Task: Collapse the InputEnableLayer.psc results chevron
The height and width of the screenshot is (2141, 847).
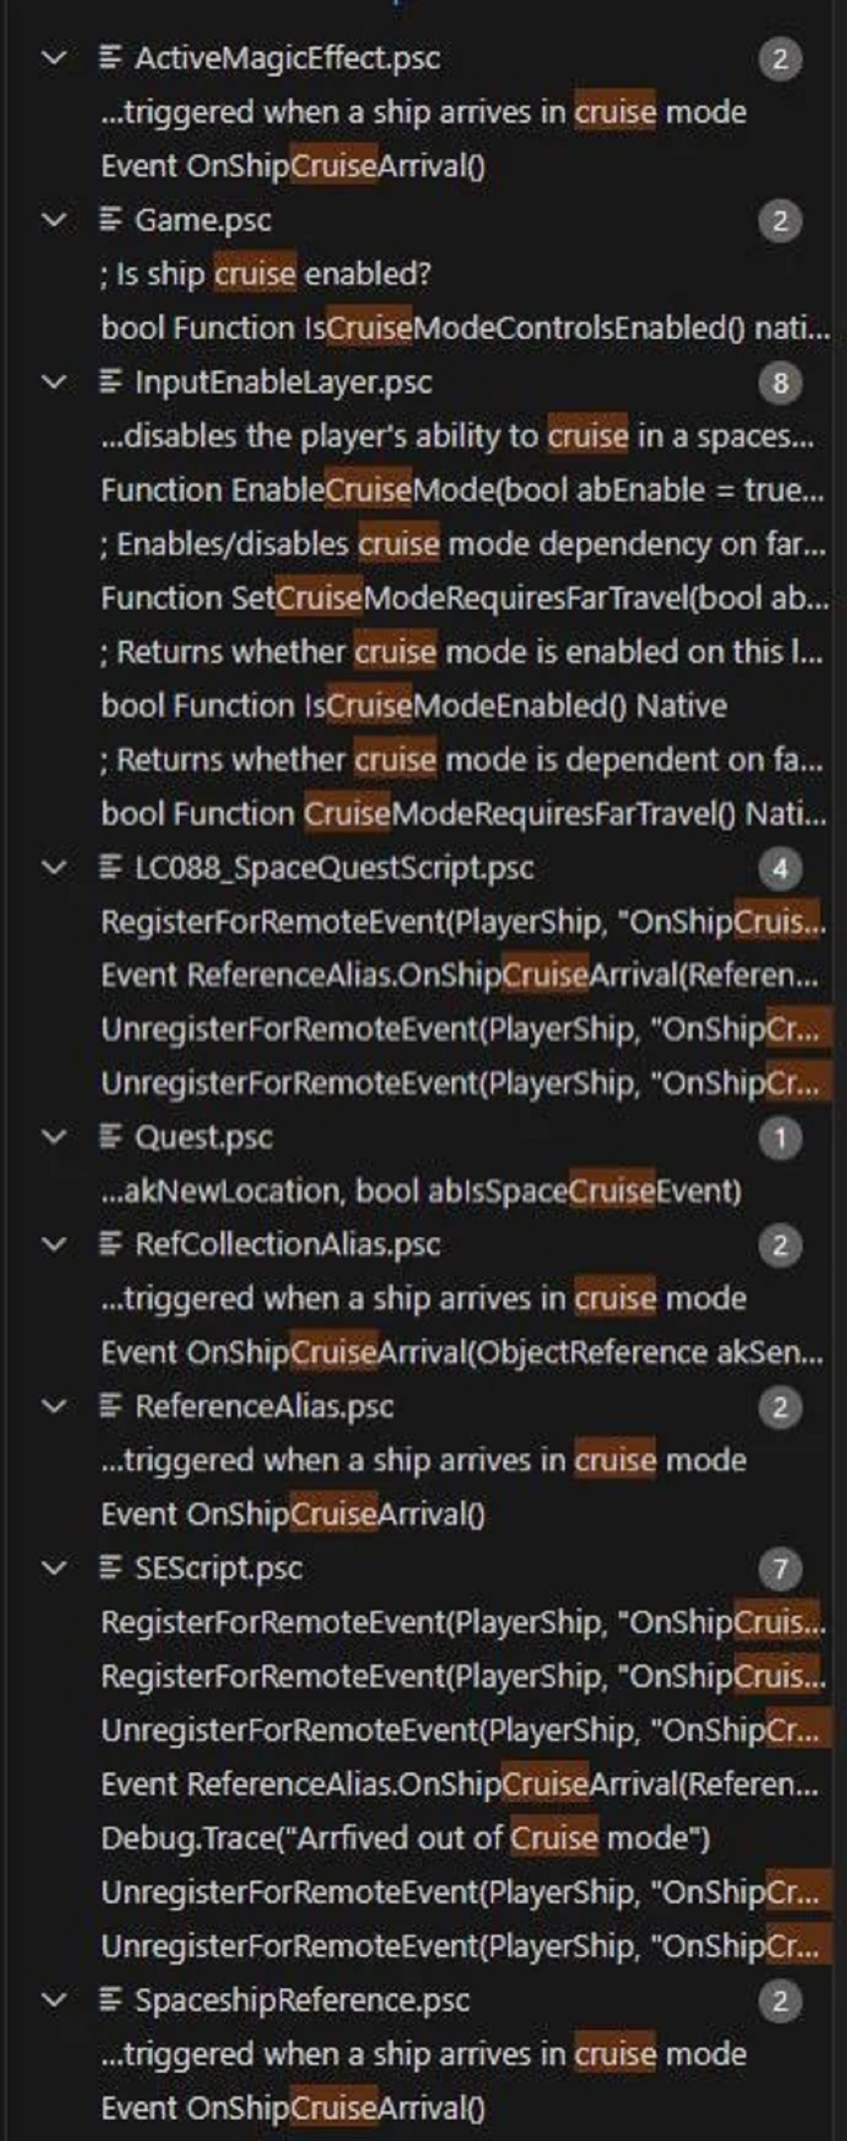Action: click(x=55, y=382)
